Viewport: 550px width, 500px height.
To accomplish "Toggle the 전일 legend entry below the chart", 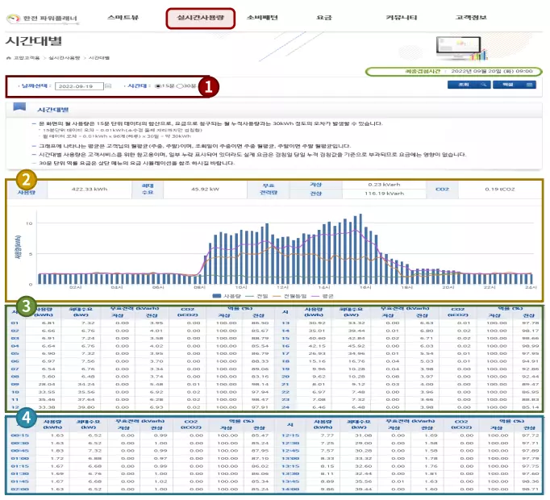I will pyautogui.click(x=256, y=296).
